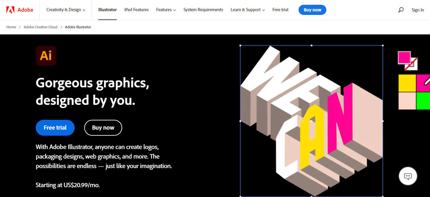Click the outlined Buy now hero button
The width and height of the screenshot is (430, 197).
(103, 128)
